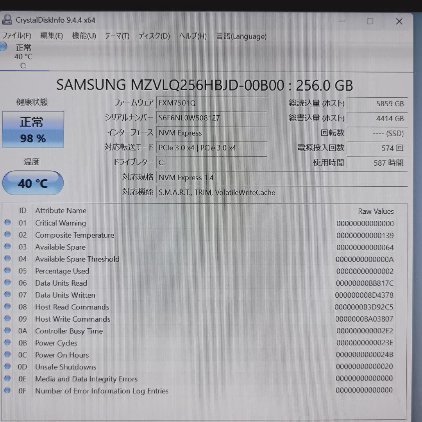
Task: Click raw value 0000000000023E
Action: coord(365,343)
